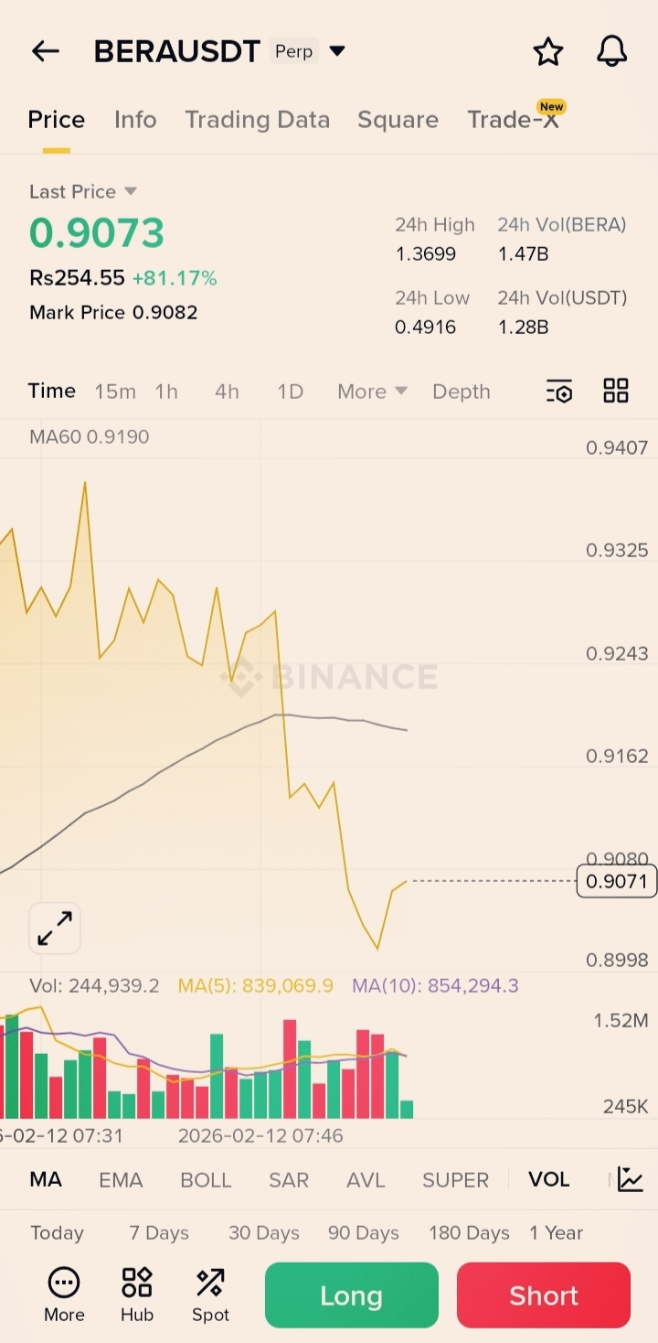
Task: Open chart settings icon beside Depth
Action: click(559, 392)
